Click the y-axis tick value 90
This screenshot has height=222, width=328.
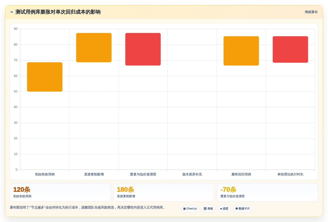pos(16,29)
